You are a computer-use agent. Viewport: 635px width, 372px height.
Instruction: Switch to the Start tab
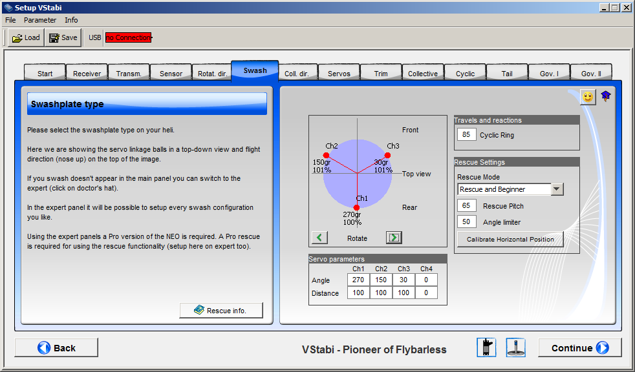point(45,73)
